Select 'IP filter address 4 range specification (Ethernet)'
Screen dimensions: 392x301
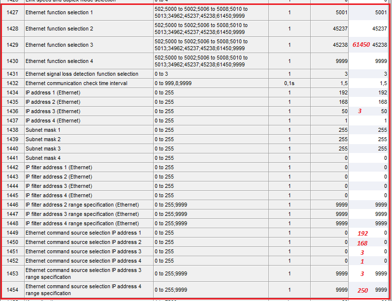tap(89, 223)
